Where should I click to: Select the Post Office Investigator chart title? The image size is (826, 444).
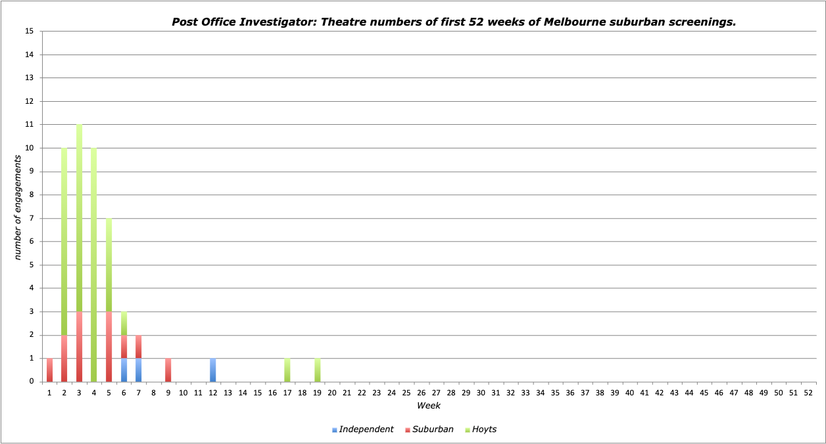[453, 22]
